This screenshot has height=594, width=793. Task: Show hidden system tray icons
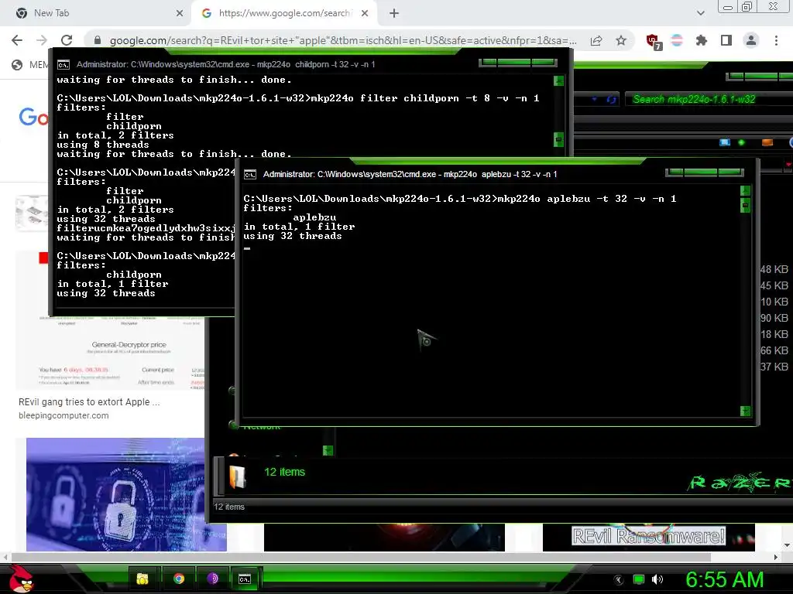click(619, 579)
